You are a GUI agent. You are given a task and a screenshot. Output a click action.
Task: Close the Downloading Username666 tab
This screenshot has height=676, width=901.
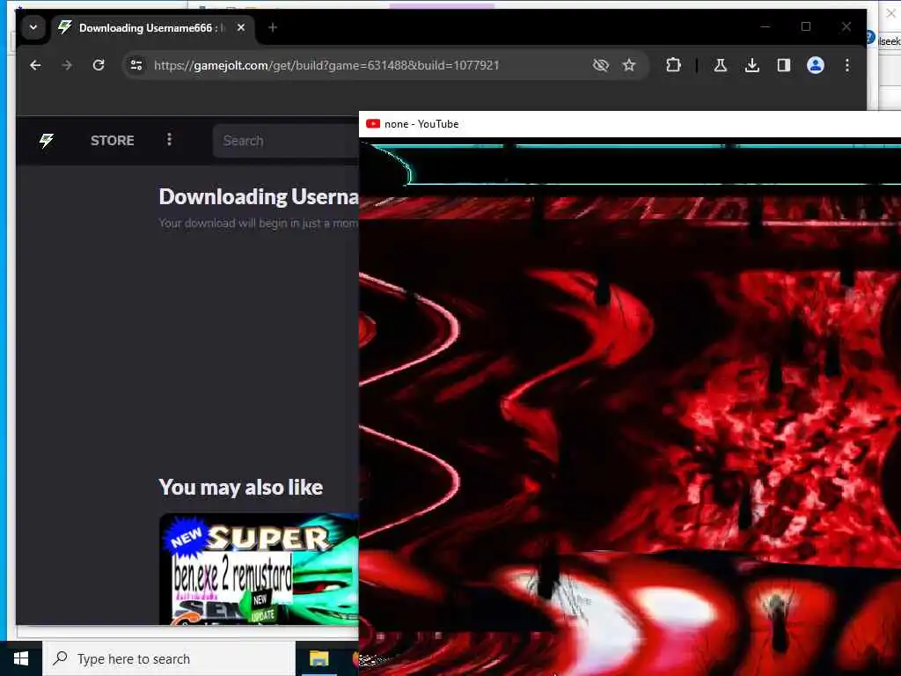(241, 27)
